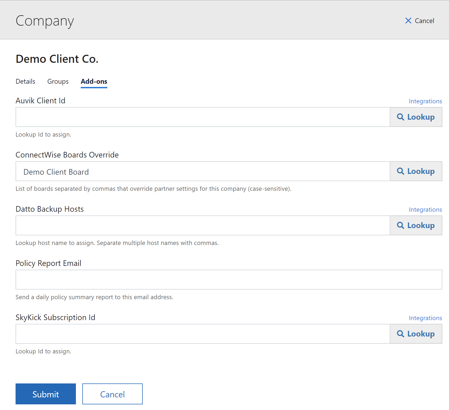The height and width of the screenshot is (410, 449).
Task: Click the Demo Client Co. heading
Action: [57, 59]
